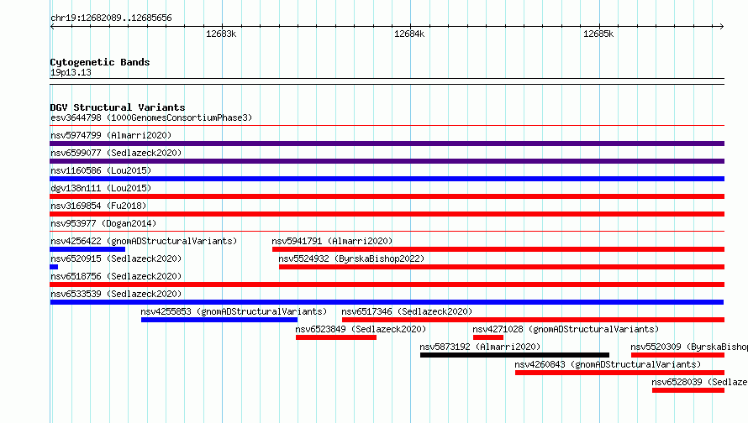Click the red bar under nsv3169854
Image resolution: width=748 pixels, height=423 pixels.
click(x=387, y=214)
